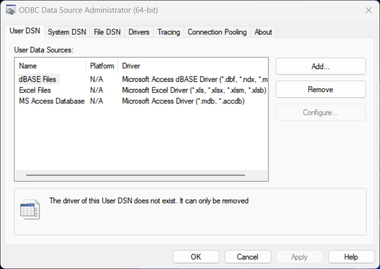Click the Cancel button

248,257
